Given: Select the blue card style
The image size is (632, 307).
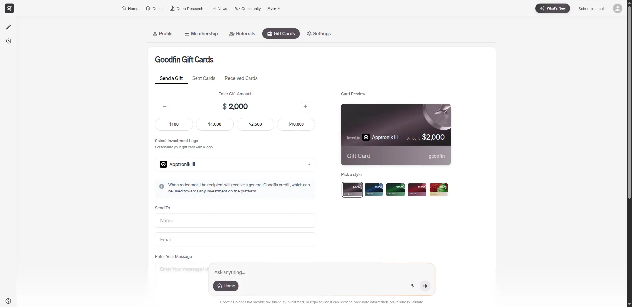Looking at the screenshot, I should [x=374, y=190].
